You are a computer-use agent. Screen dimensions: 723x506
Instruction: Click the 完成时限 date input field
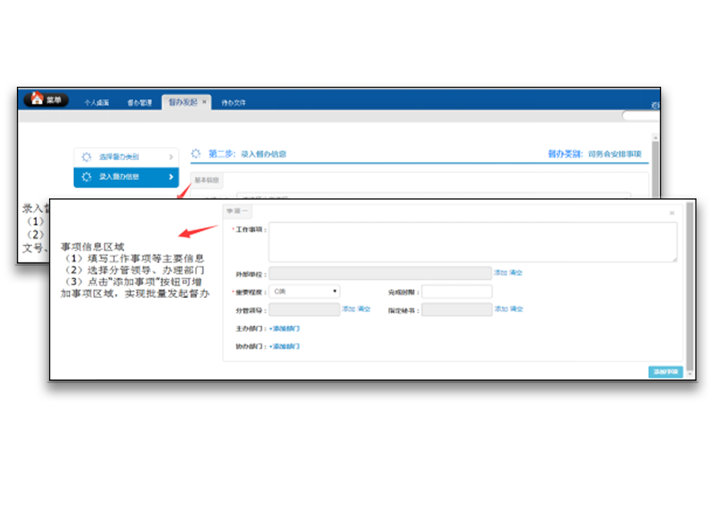click(456, 292)
